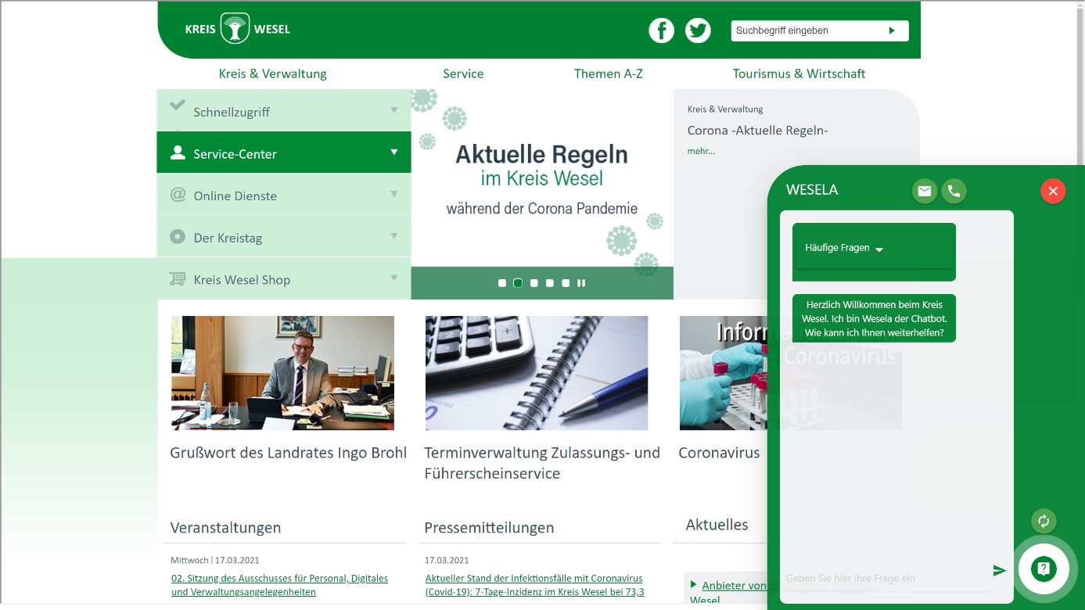Expand the Online Dienste menu arrow
Viewport: 1085px width, 610px height.
394,194
